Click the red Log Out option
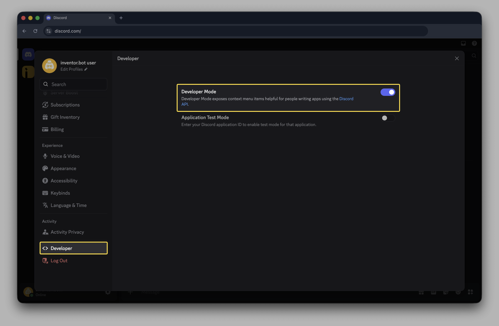Image resolution: width=499 pixels, height=326 pixels. tap(73, 261)
